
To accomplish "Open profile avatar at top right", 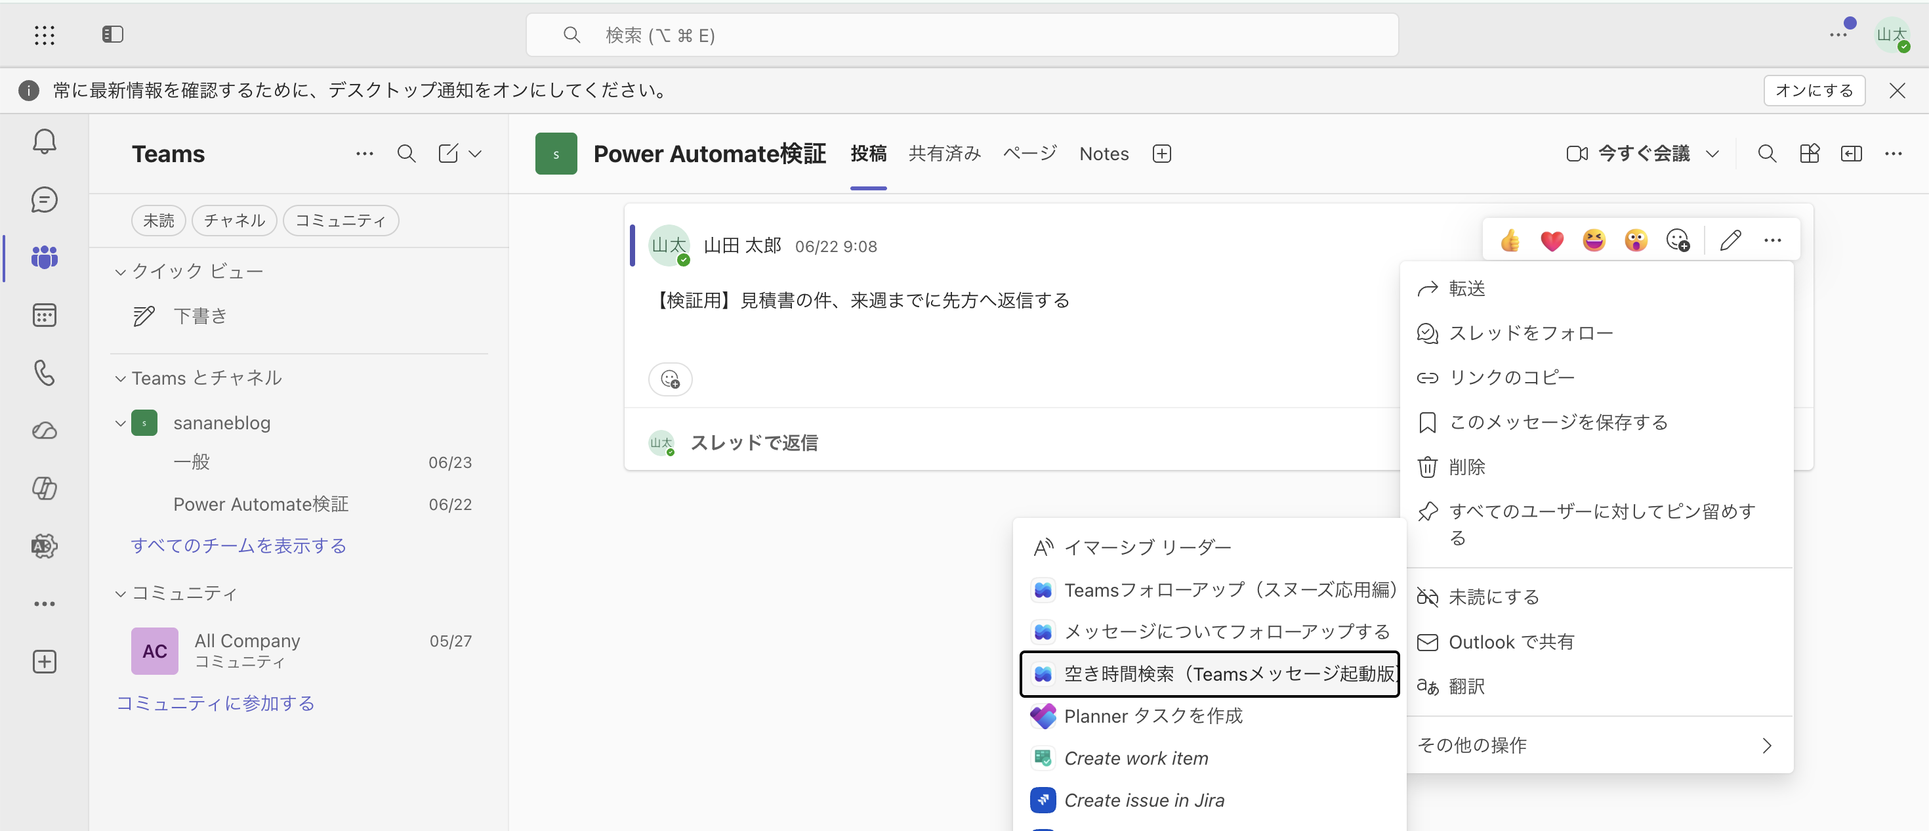I will [x=1892, y=35].
